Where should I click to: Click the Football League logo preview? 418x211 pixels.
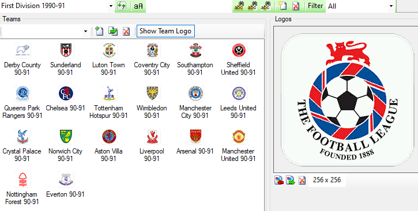(x=347, y=99)
